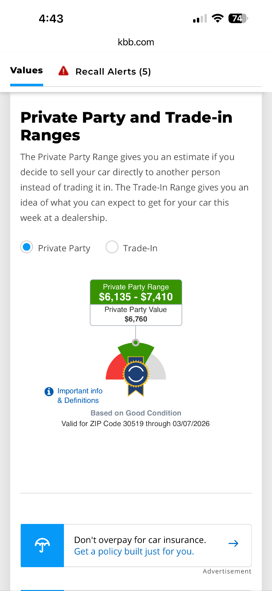
Task: Tap the Private Party Value $6,760 box
Action: (x=136, y=315)
